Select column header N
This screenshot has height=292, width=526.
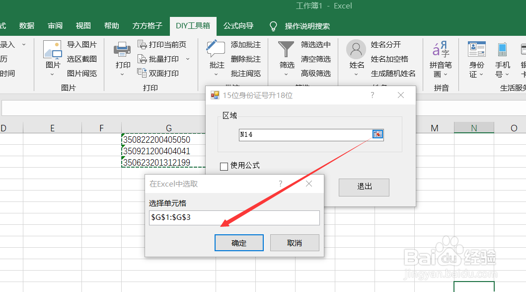point(474,128)
